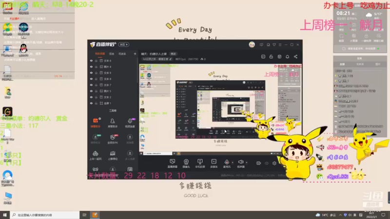Select 图片 tab in the file widget
390x219 pixels.
click(377, 64)
